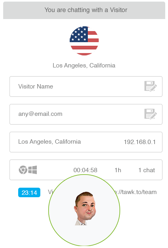Click the Windows operating system icon
This screenshot has height=248, width=168.
click(33, 170)
